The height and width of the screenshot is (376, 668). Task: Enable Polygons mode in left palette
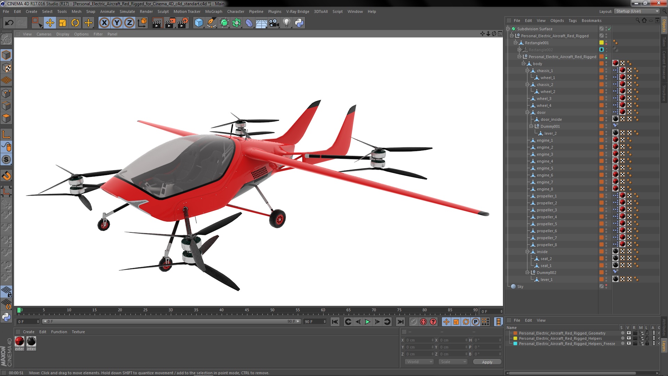pyautogui.click(x=6, y=119)
